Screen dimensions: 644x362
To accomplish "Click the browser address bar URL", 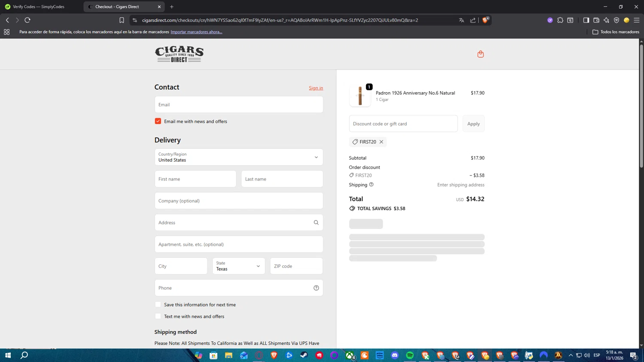I will [x=280, y=20].
